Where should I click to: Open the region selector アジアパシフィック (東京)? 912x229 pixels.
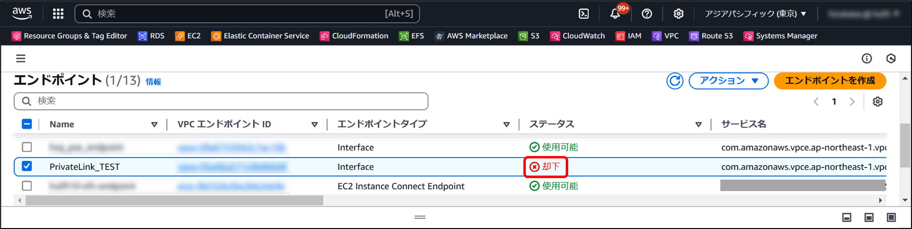755,14
